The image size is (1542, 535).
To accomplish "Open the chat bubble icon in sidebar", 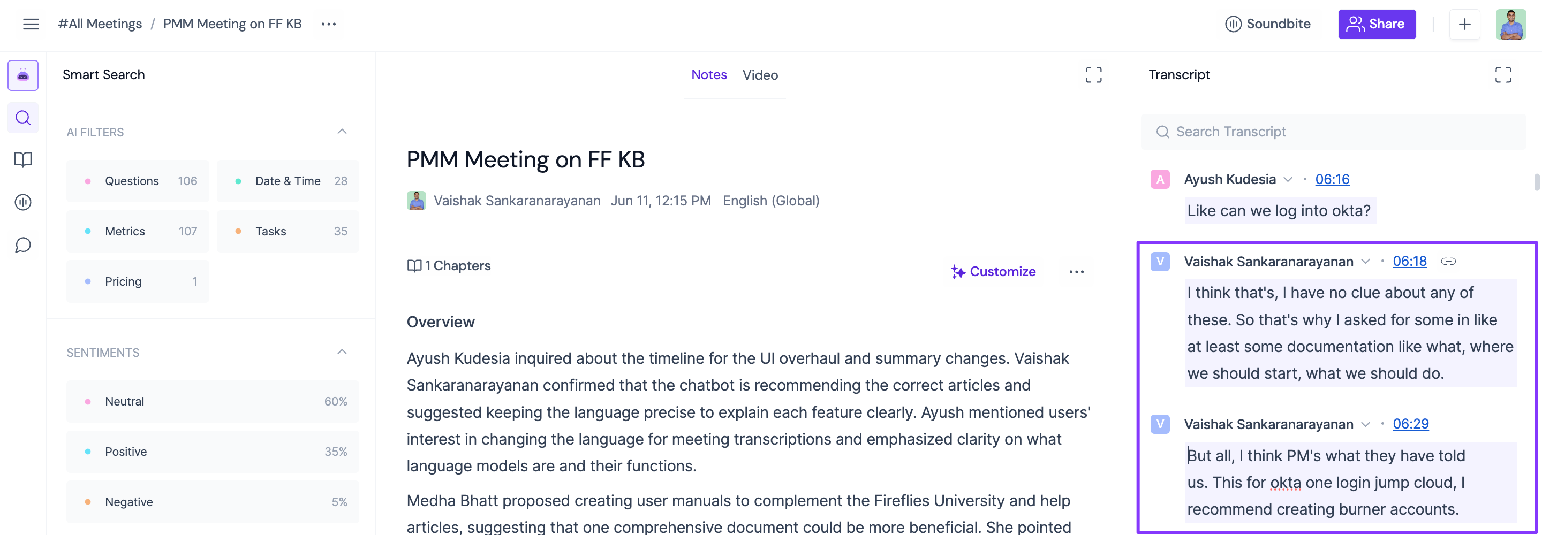I will coord(22,244).
